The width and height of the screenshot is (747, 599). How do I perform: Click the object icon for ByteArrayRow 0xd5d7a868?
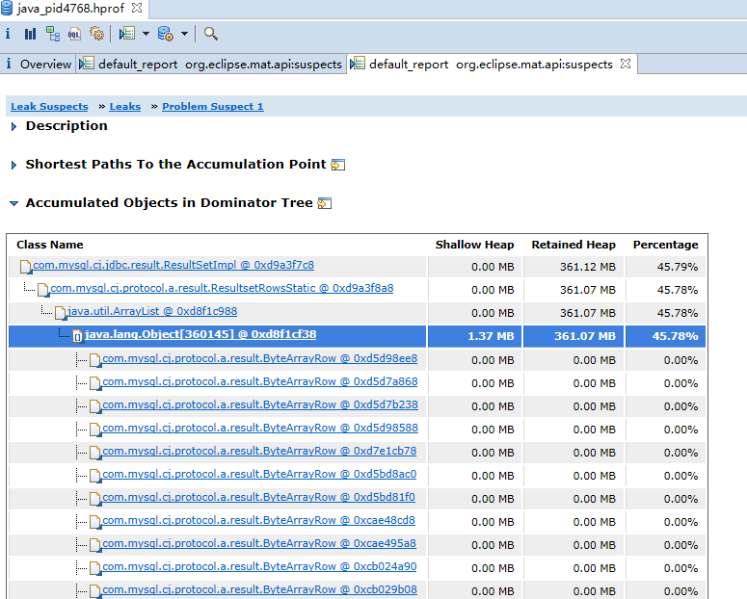[95, 383]
